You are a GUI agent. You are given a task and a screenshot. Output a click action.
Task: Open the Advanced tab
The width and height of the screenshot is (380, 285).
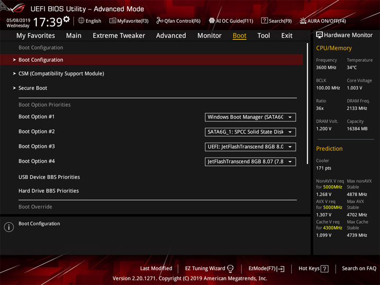pyautogui.click(x=171, y=36)
